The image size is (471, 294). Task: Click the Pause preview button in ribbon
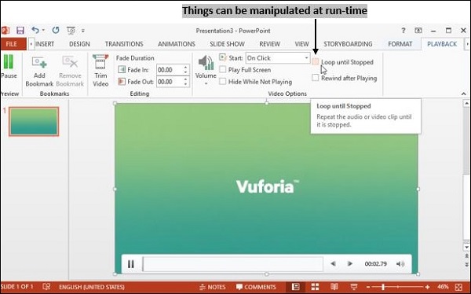[9, 67]
